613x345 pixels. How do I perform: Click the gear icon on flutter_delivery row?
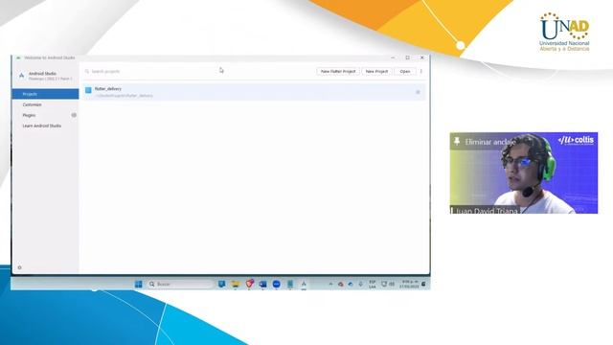pyautogui.click(x=418, y=92)
